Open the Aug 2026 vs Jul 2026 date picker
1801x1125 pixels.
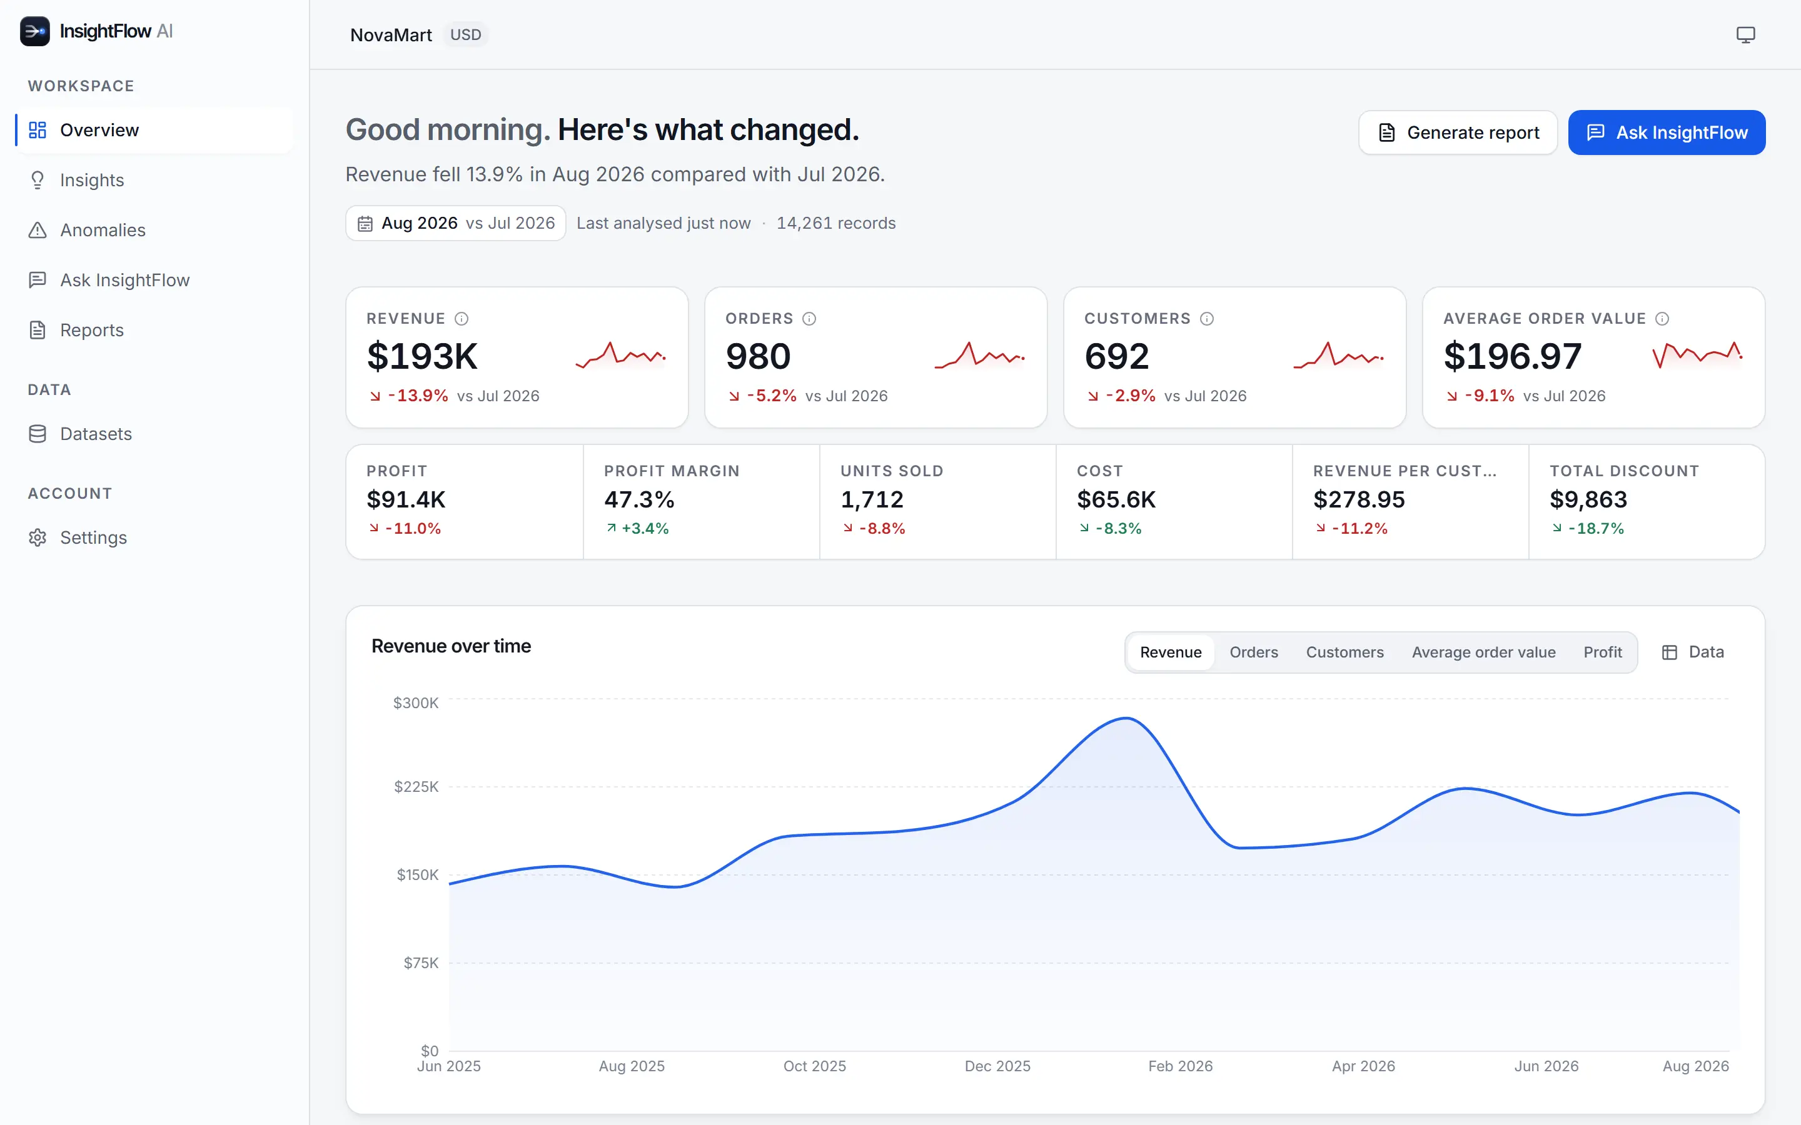click(455, 223)
